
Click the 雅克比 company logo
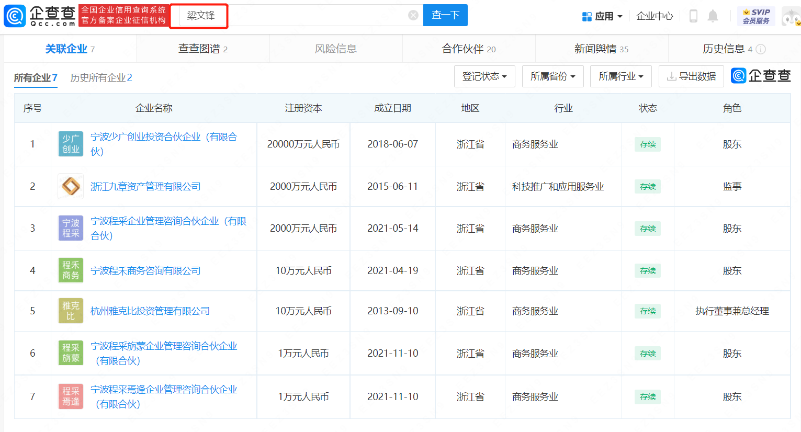click(71, 311)
